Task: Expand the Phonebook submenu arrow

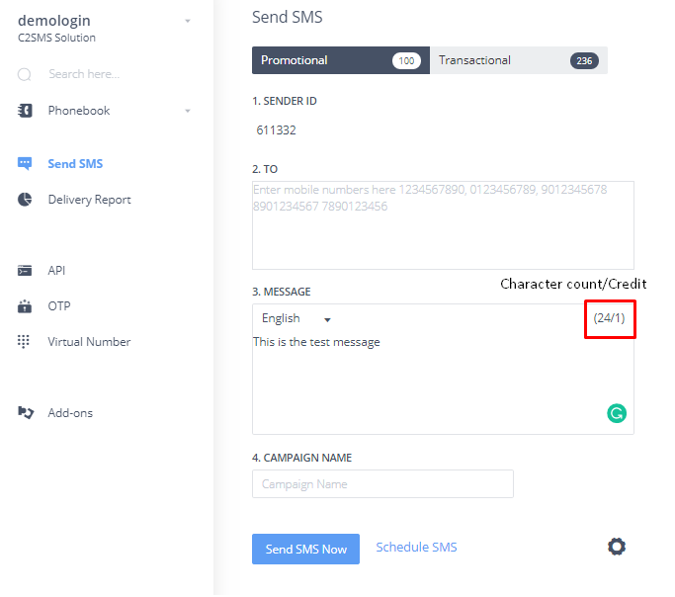Action: pyautogui.click(x=188, y=111)
